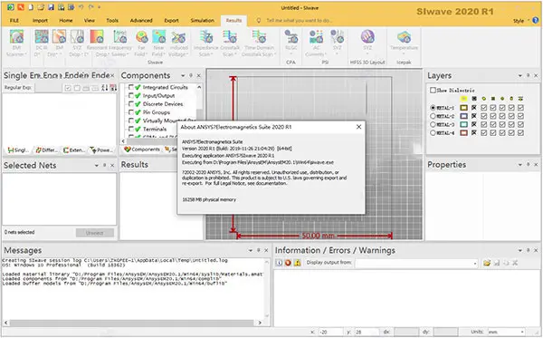Click the Messages panel horizontal scrollbar
543x338 pixels.
click(x=133, y=323)
